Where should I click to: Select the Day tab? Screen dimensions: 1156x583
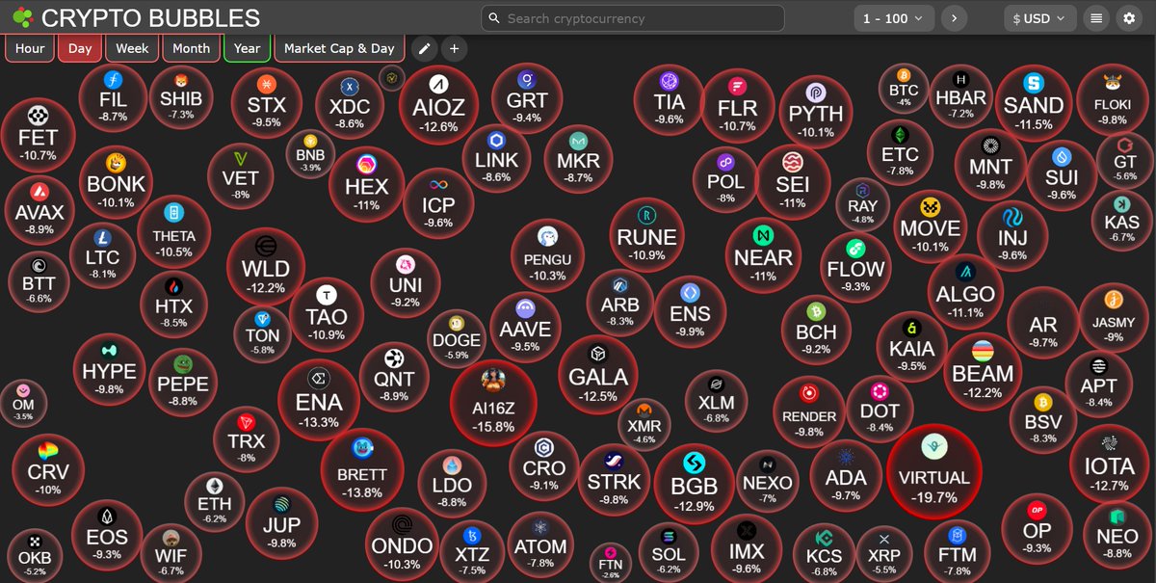pos(80,48)
